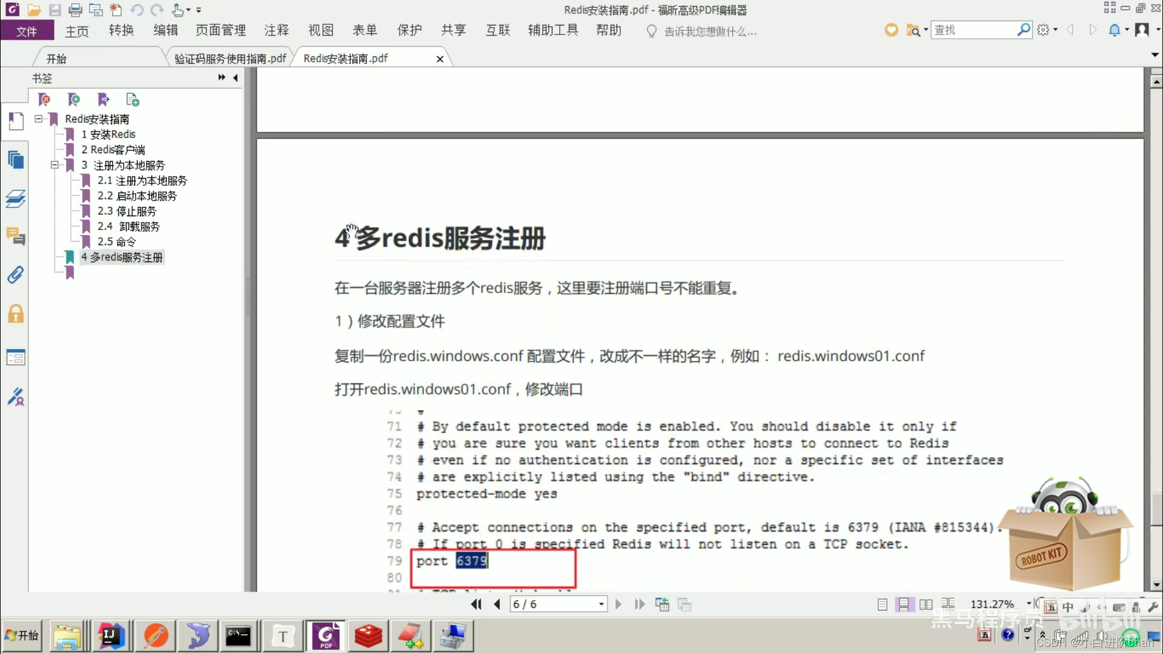Enable continuous facing view mode
This screenshot has height=654, width=1163.
948,604
